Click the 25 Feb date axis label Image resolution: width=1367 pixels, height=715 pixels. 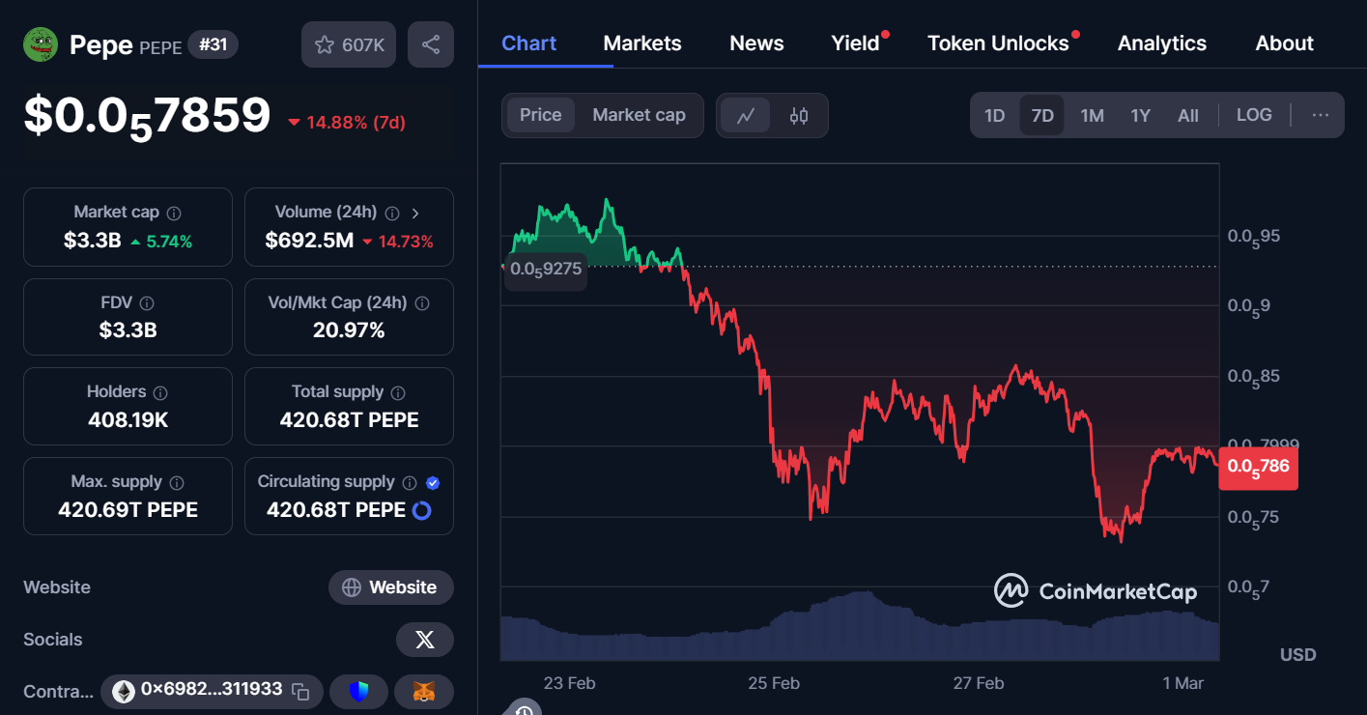pyautogui.click(x=774, y=683)
